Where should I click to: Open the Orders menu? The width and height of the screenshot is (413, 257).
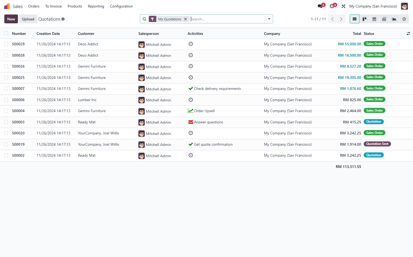click(34, 6)
